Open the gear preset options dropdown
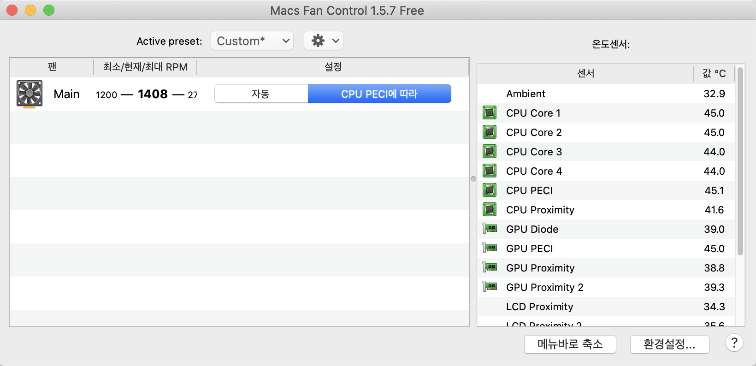The height and width of the screenshot is (366, 756). tap(324, 41)
